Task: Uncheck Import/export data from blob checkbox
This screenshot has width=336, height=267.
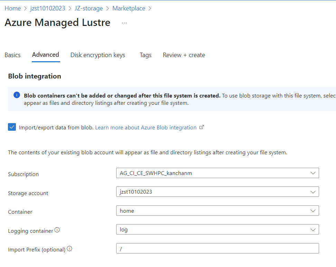Action: tap(12, 127)
